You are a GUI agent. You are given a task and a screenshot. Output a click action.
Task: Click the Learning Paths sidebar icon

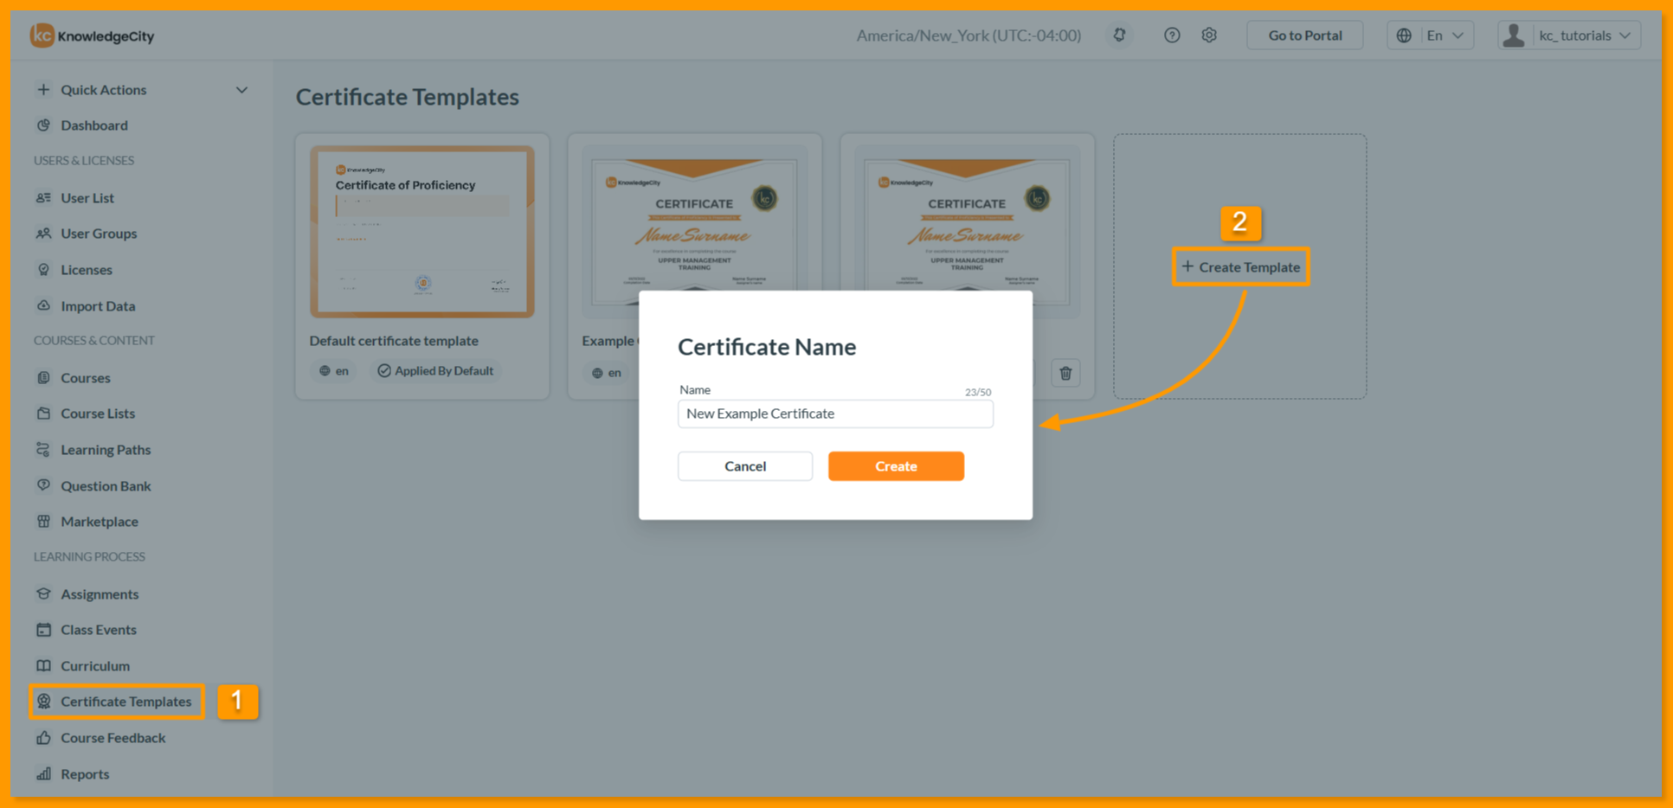point(43,450)
